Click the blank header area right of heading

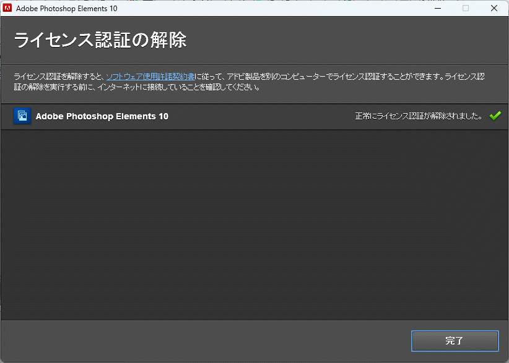coord(347,40)
